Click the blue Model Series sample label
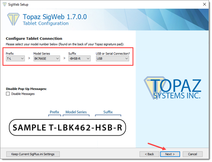The image size is (212, 162). tap(76, 112)
